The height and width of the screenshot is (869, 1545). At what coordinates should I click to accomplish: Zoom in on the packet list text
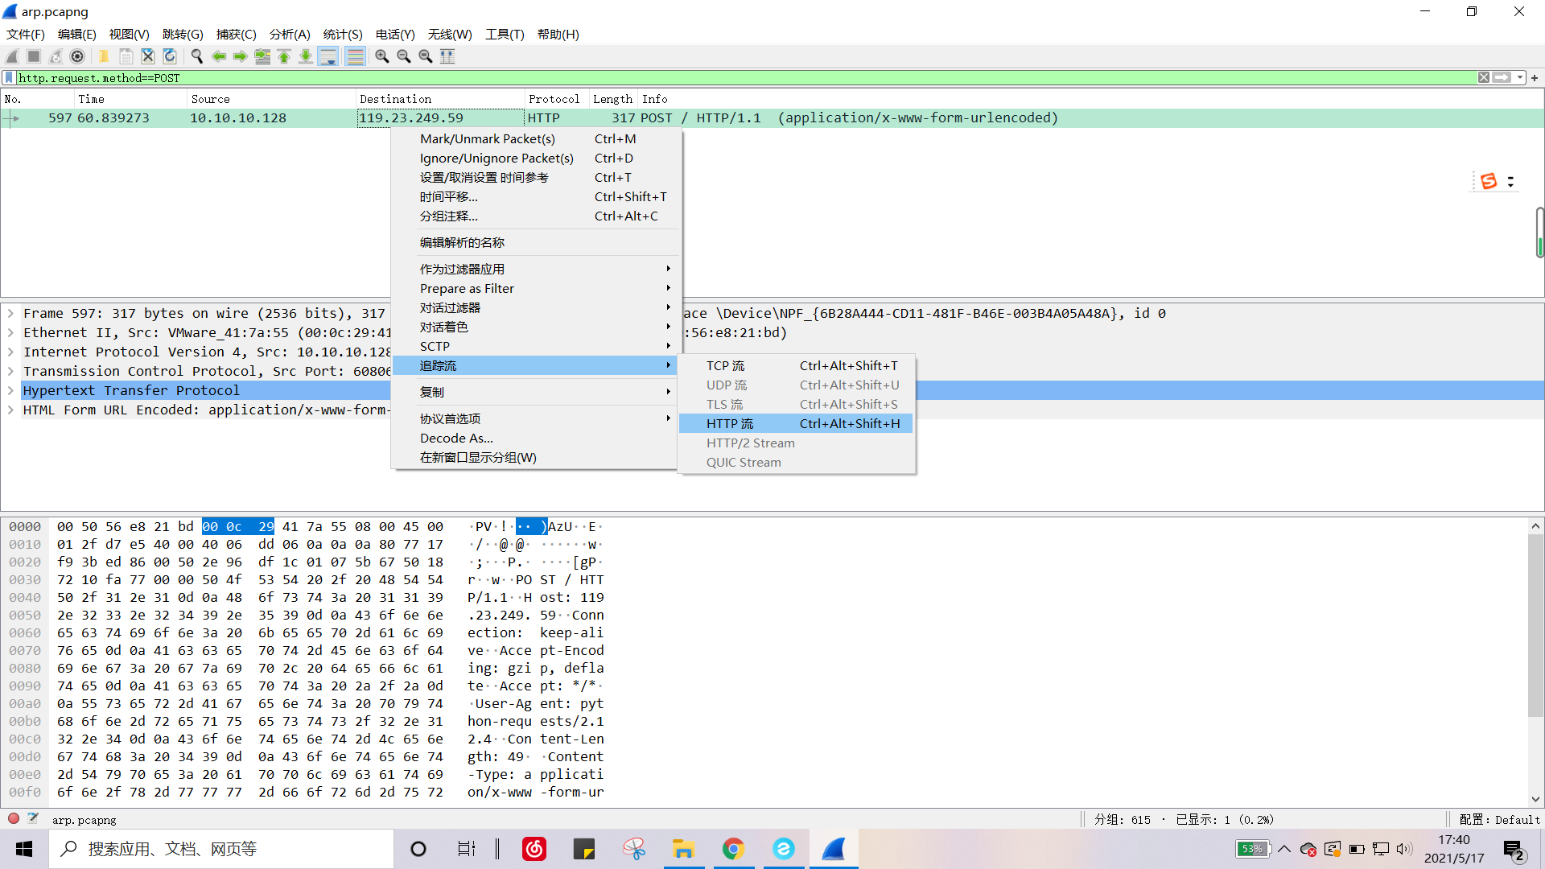click(x=381, y=56)
